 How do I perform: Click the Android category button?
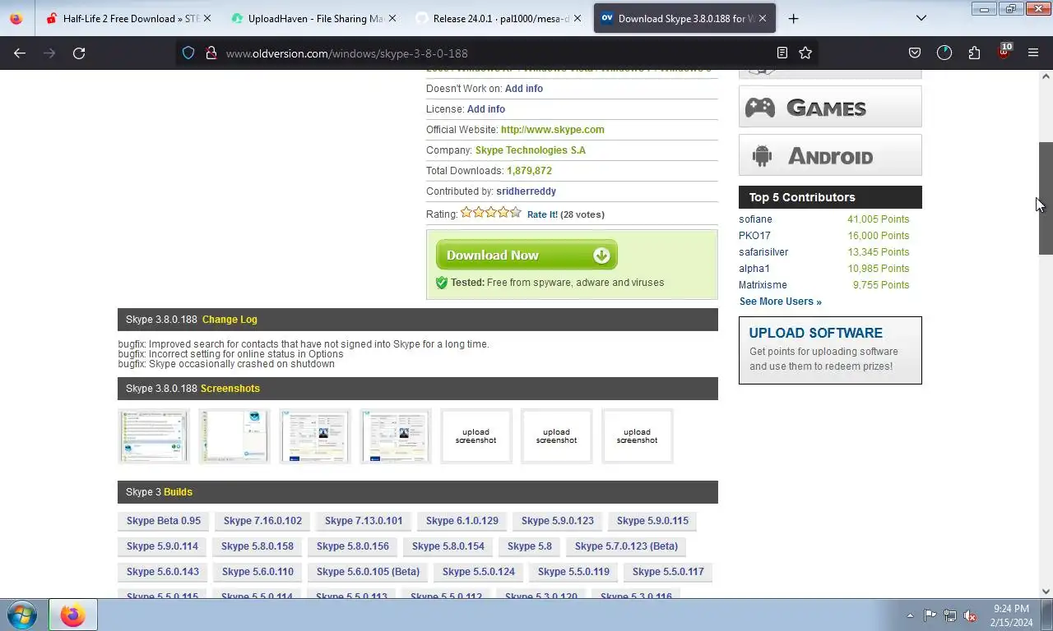pos(830,155)
